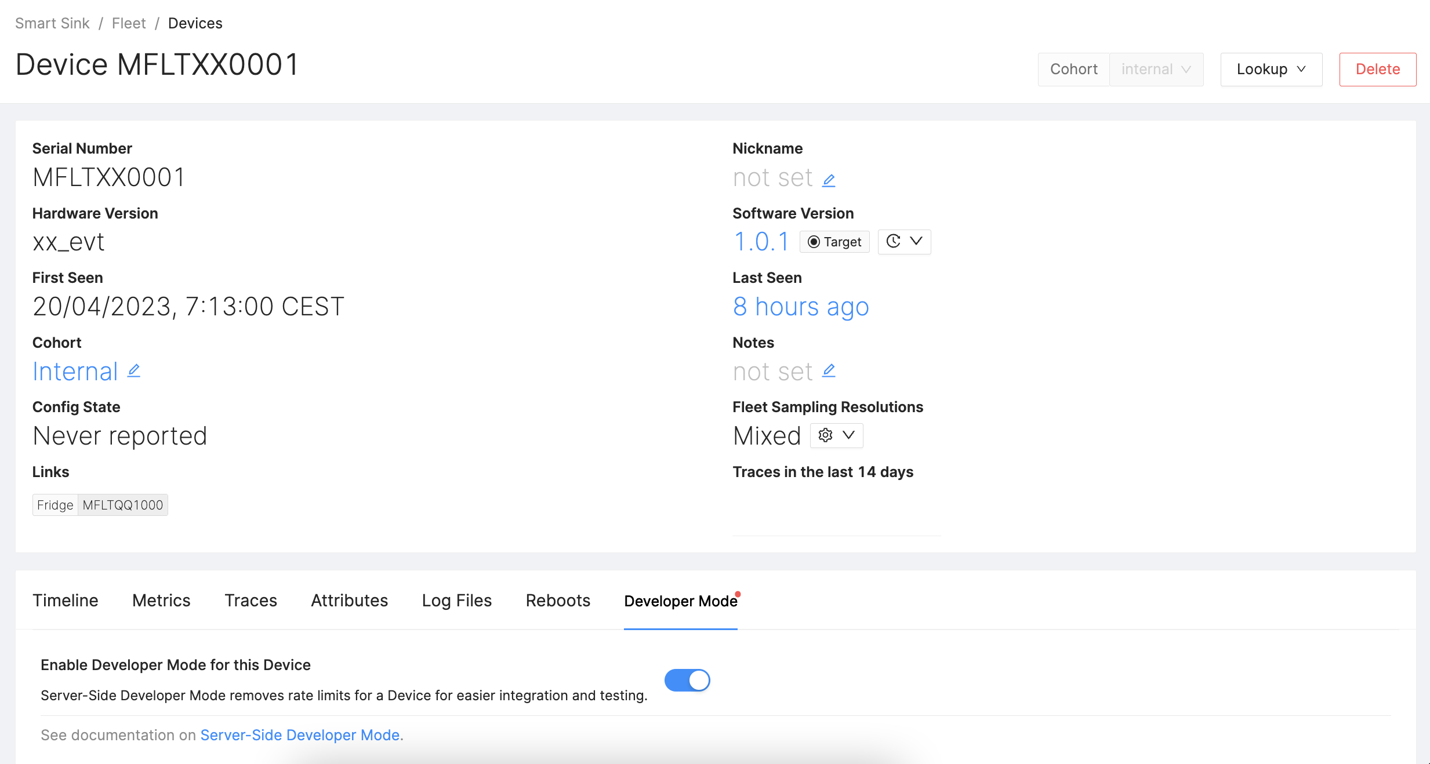The width and height of the screenshot is (1430, 764).
Task: Open software version history clock icon
Action: coord(894,241)
